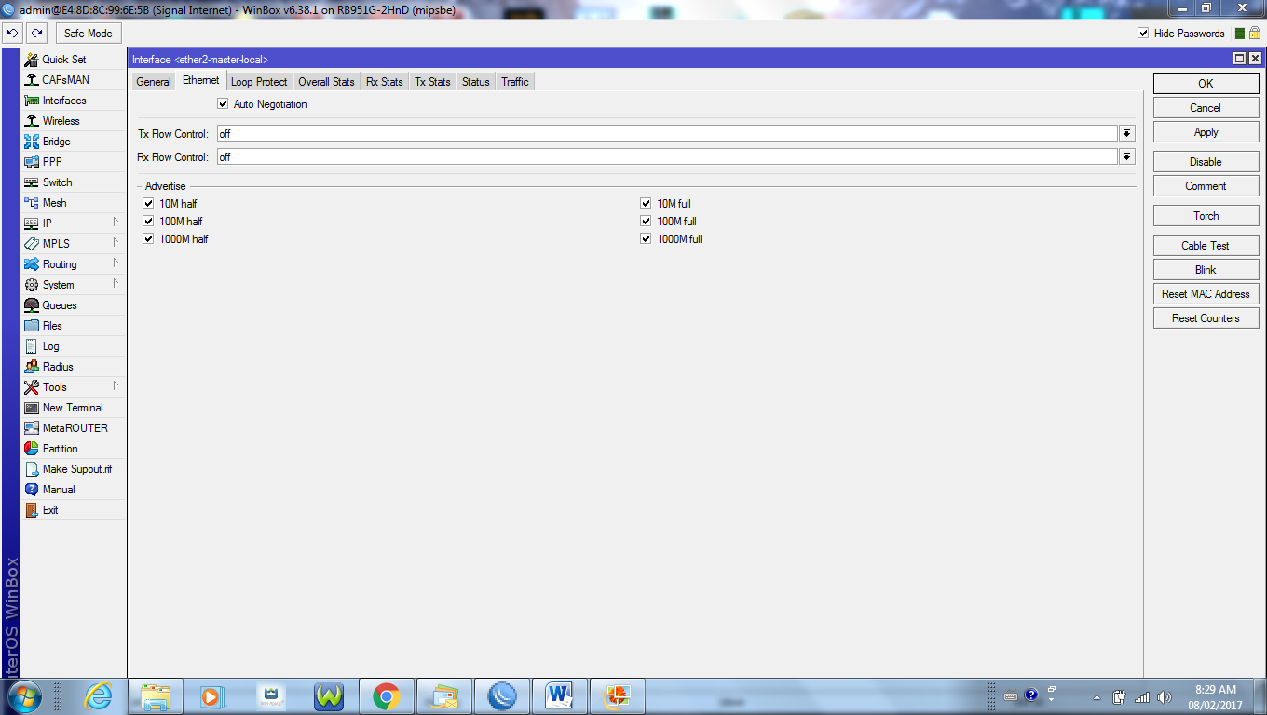1267x715 pixels.
Task: Expand IP submenu in sidebar
Action: 116,223
